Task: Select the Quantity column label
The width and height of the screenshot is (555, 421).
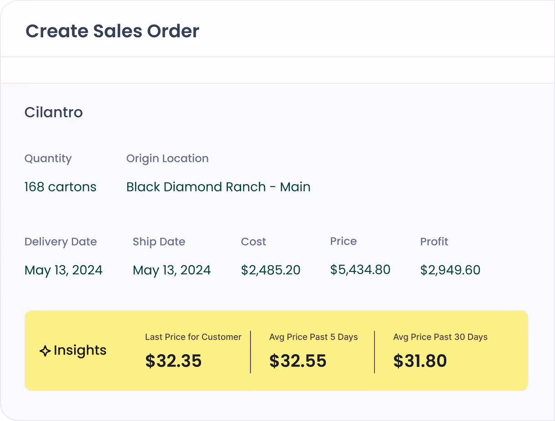Action: point(48,158)
